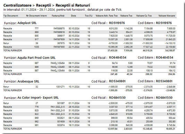This screenshot has height=134, width=185.
Task: Select As Color invoice 502821
Action: tap(61, 118)
